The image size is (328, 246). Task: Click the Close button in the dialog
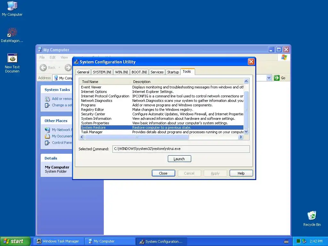pos(163,173)
